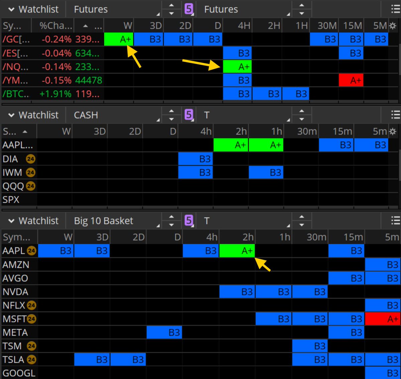Sort by the Sy... symbol column in Futures watchlist
401x379 pixels.
(16, 26)
